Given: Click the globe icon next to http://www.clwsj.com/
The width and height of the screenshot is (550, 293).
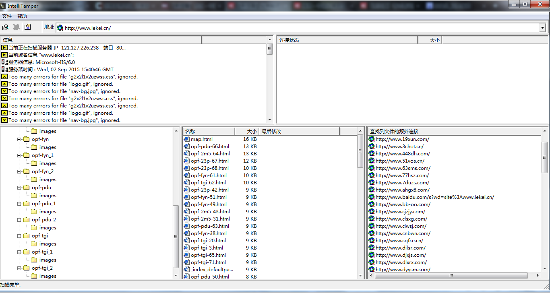Looking at the screenshot, I should point(372,226).
